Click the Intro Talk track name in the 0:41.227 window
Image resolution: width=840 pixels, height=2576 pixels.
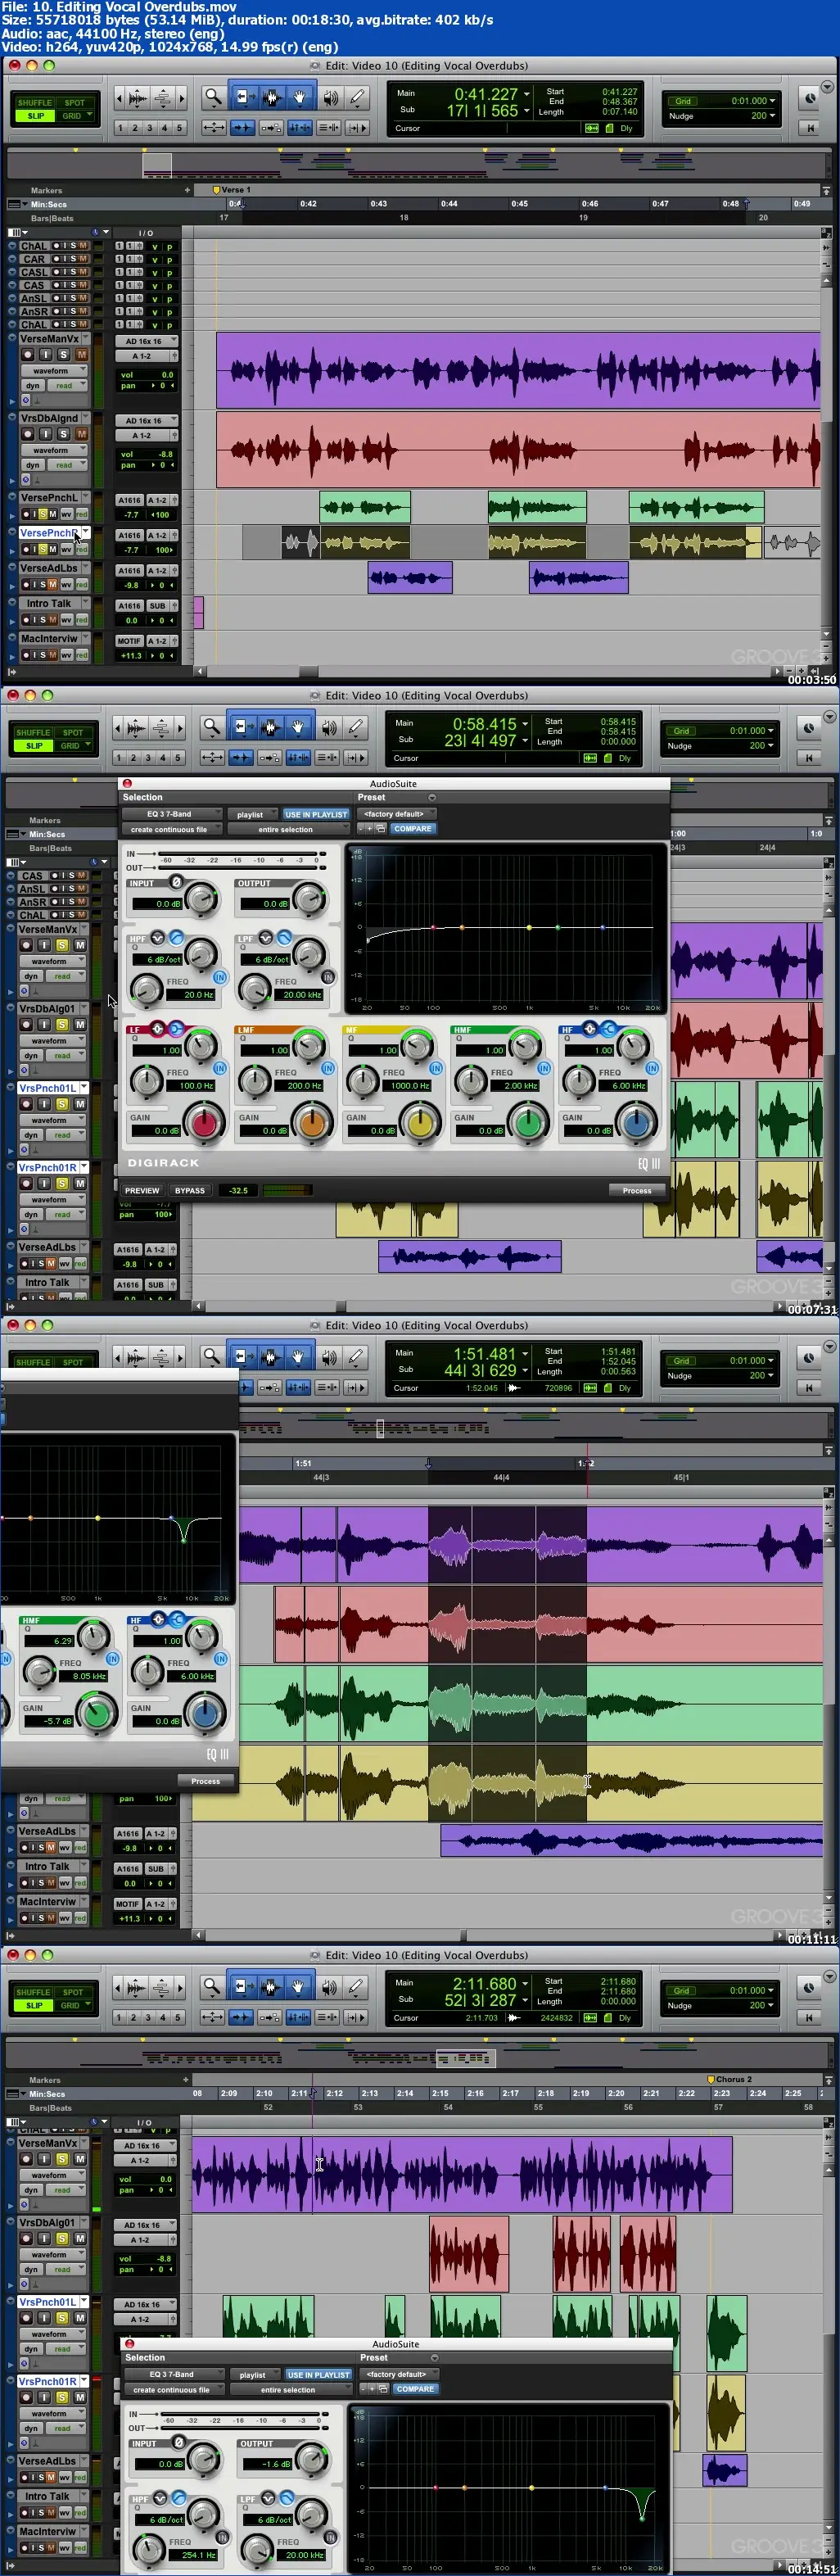point(49,604)
